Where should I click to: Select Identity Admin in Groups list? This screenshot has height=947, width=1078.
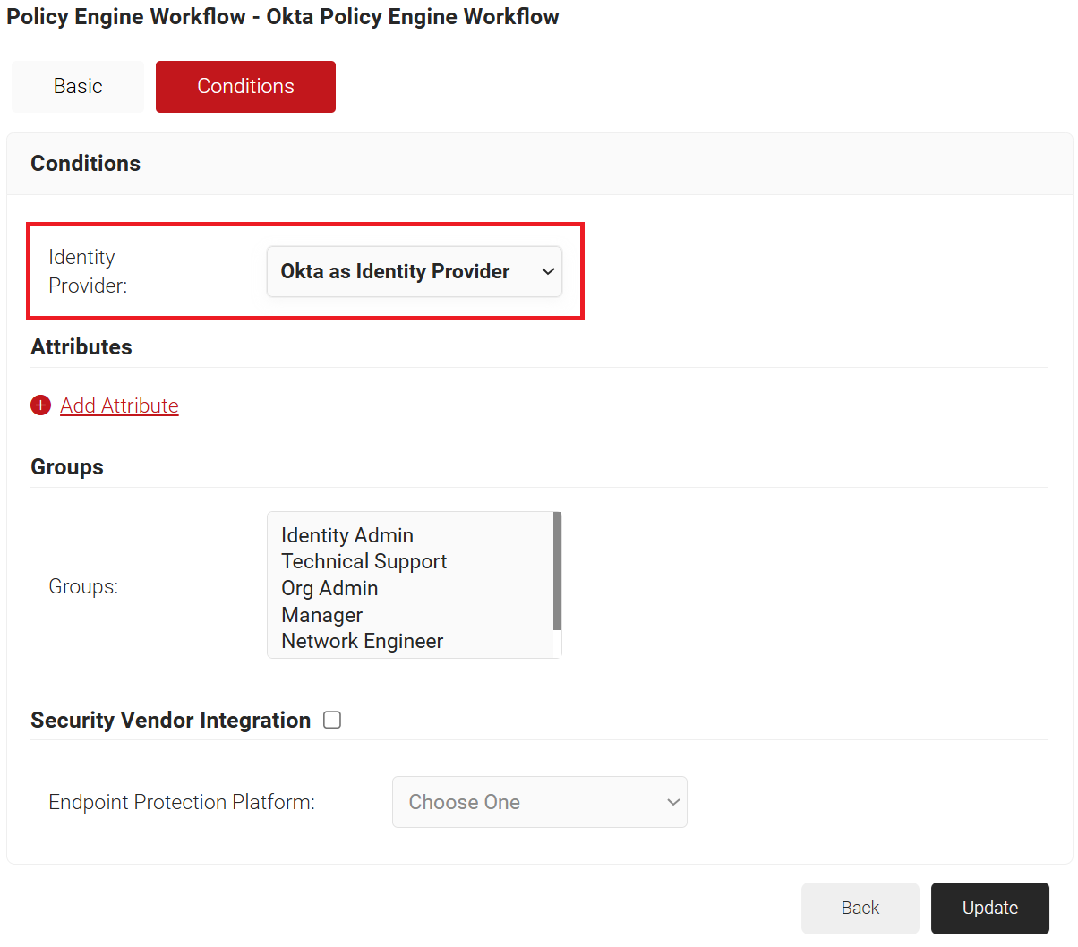click(x=347, y=535)
